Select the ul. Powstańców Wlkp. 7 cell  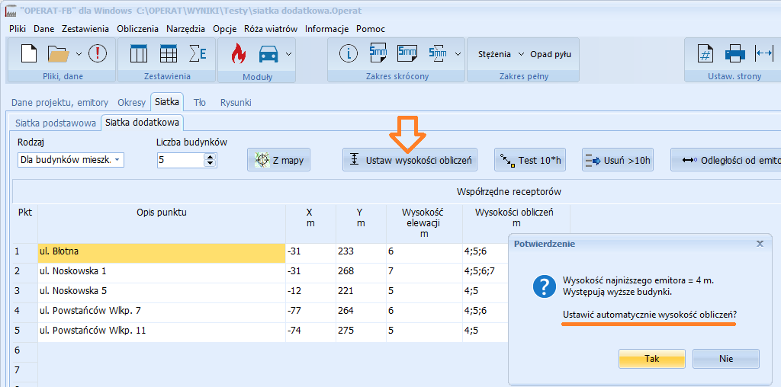(162, 312)
